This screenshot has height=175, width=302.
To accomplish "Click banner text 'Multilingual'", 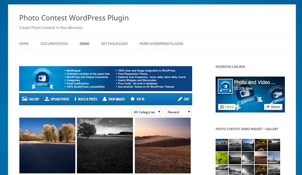I will click(73, 71).
